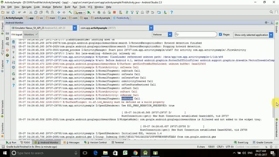Open the Terminal tool window
279x157 pixels.
[x=118, y=143]
